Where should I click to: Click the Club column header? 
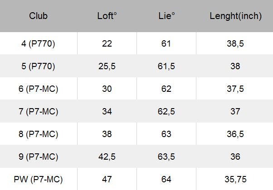pyautogui.click(x=38, y=16)
